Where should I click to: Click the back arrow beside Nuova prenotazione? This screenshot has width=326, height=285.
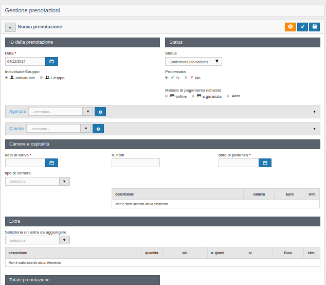click(x=10, y=27)
